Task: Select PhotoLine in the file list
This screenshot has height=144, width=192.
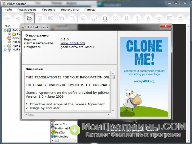Action: (x=62, y=136)
